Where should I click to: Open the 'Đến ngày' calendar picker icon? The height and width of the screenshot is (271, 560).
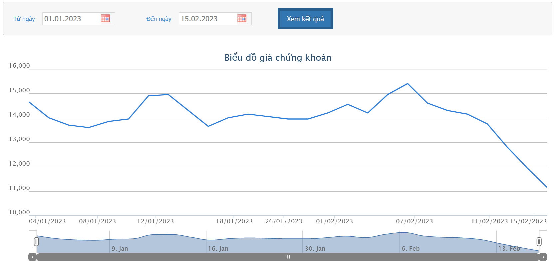click(242, 18)
